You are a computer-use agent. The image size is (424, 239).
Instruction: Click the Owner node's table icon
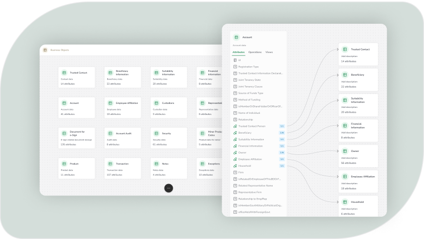[x=346, y=151]
